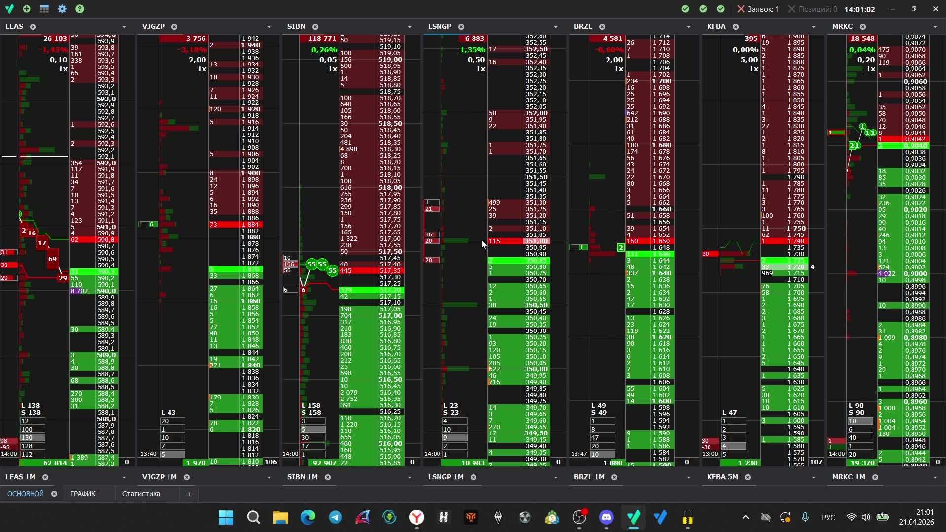The width and height of the screenshot is (946, 532).
Task: Close the MRKC order book panel
Action: pyautogui.click(x=863, y=27)
